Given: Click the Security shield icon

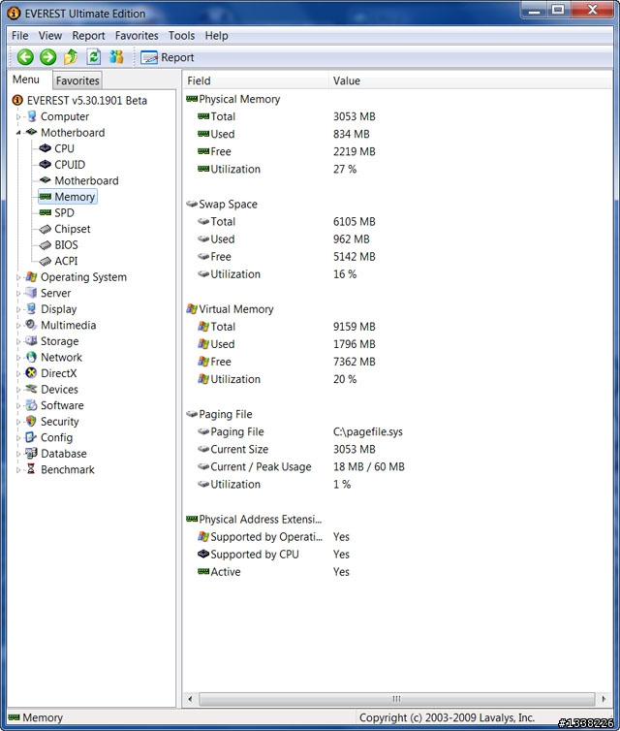Looking at the screenshot, I should 31,421.
